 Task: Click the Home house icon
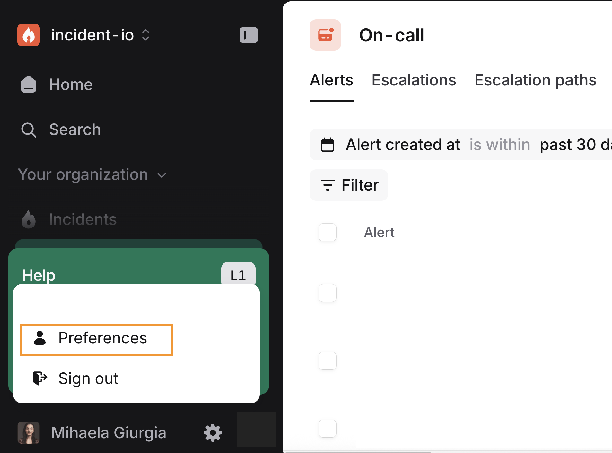(29, 84)
